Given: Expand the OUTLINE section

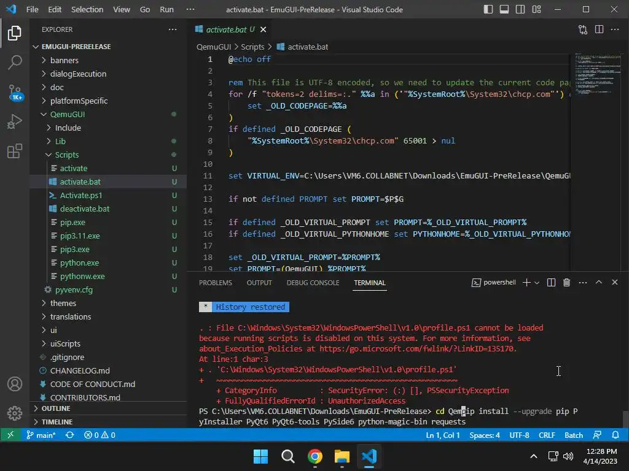Looking at the screenshot, I should click(108, 408).
